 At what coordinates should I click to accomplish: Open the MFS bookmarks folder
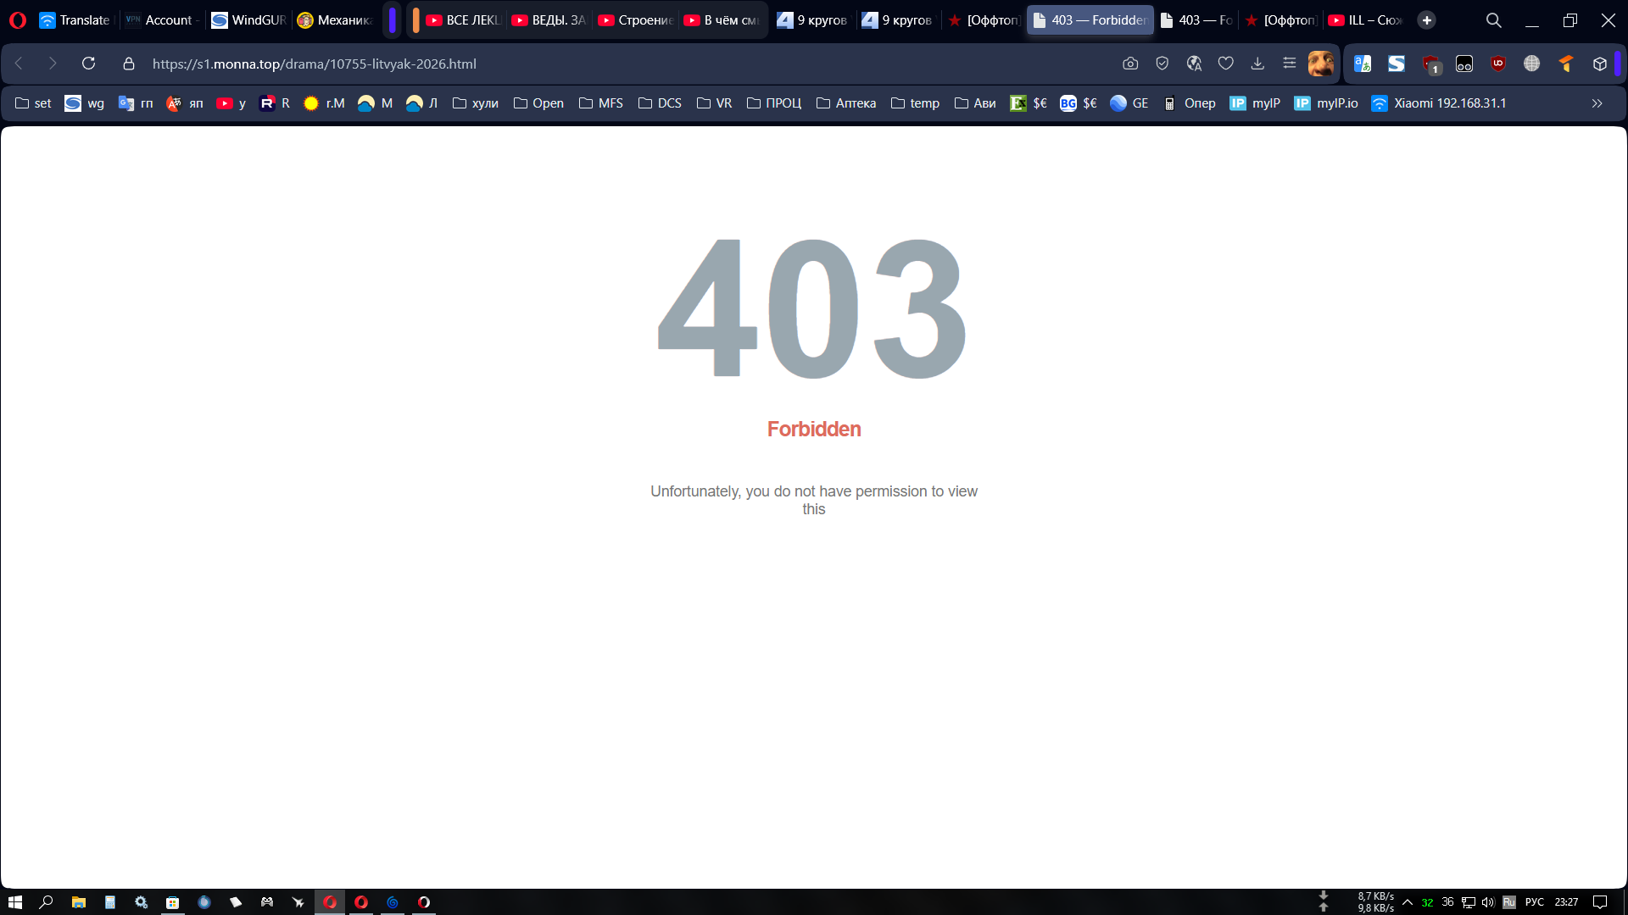601,103
